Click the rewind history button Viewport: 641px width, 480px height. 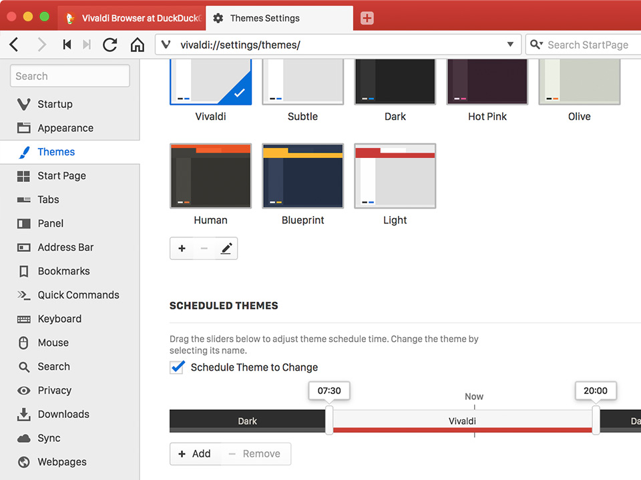point(67,45)
